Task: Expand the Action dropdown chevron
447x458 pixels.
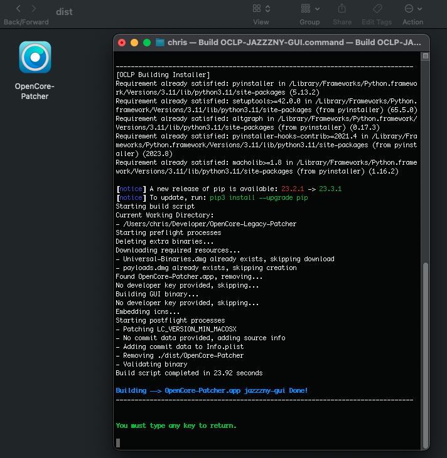Action: pos(420,9)
